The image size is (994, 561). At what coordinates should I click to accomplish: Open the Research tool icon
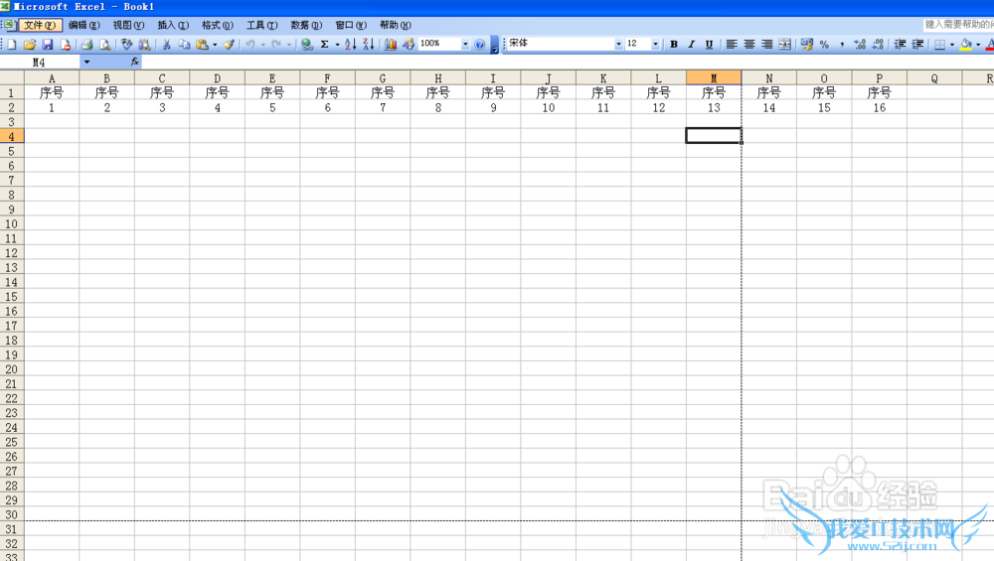click(x=144, y=45)
